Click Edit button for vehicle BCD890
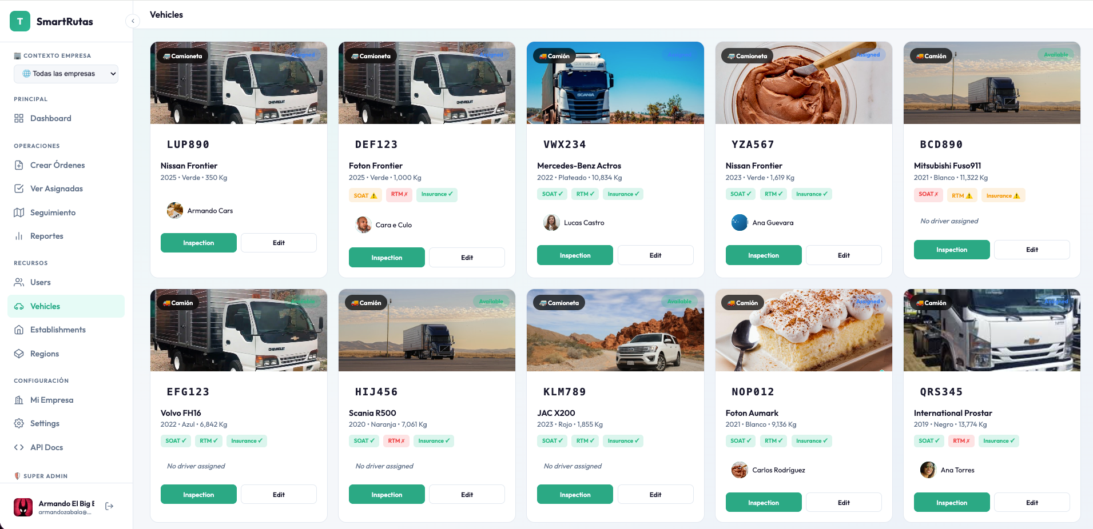 click(1032, 250)
